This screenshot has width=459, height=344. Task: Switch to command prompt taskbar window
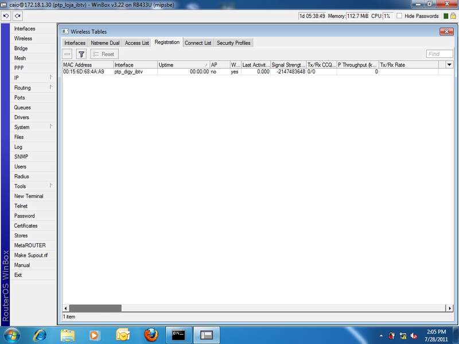pos(178,335)
